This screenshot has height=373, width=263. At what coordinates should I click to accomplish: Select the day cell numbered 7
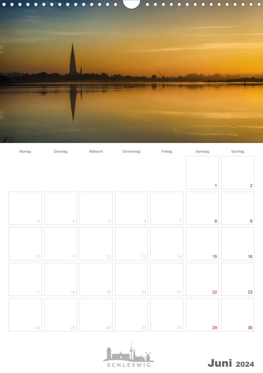click(x=167, y=208)
